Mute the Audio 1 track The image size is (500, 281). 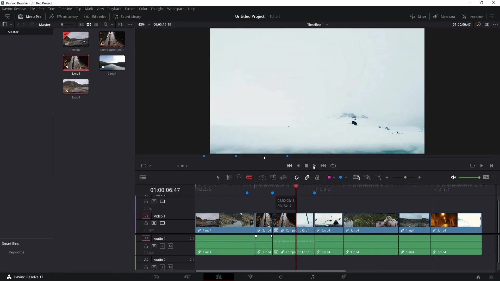[170, 246]
